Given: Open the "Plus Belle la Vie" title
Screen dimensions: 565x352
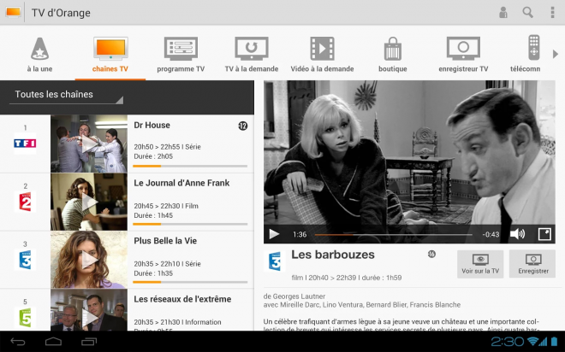Looking at the screenshot, I should click(165, 241).
